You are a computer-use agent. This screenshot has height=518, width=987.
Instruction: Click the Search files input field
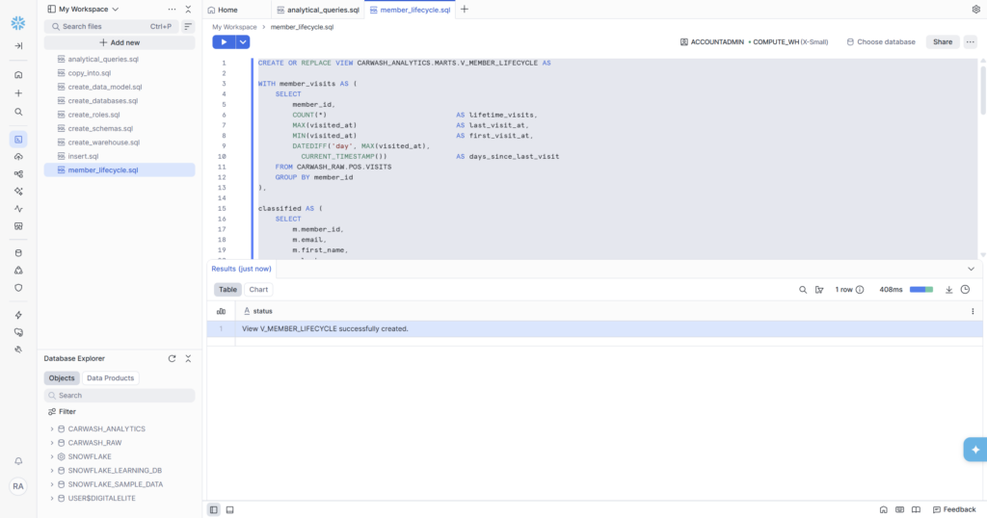pos(101,26)
